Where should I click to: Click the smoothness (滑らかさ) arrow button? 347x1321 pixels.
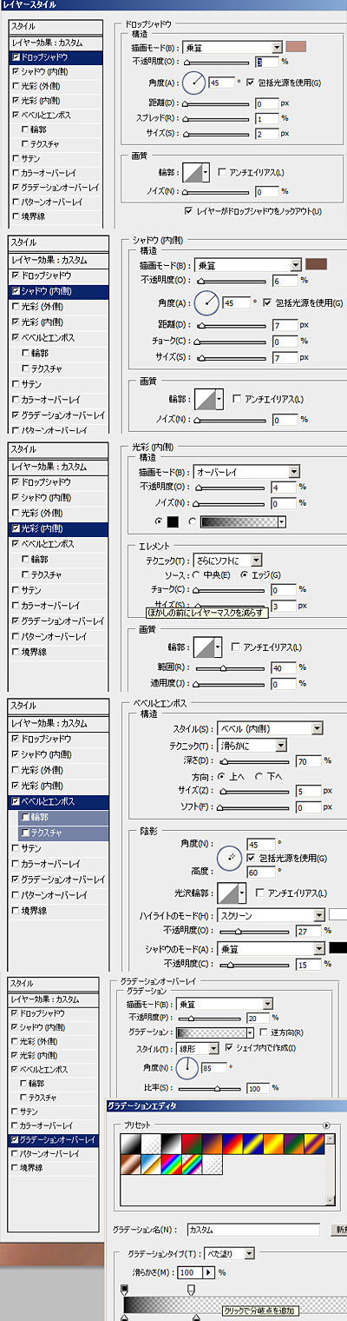tap(208, 1271)
